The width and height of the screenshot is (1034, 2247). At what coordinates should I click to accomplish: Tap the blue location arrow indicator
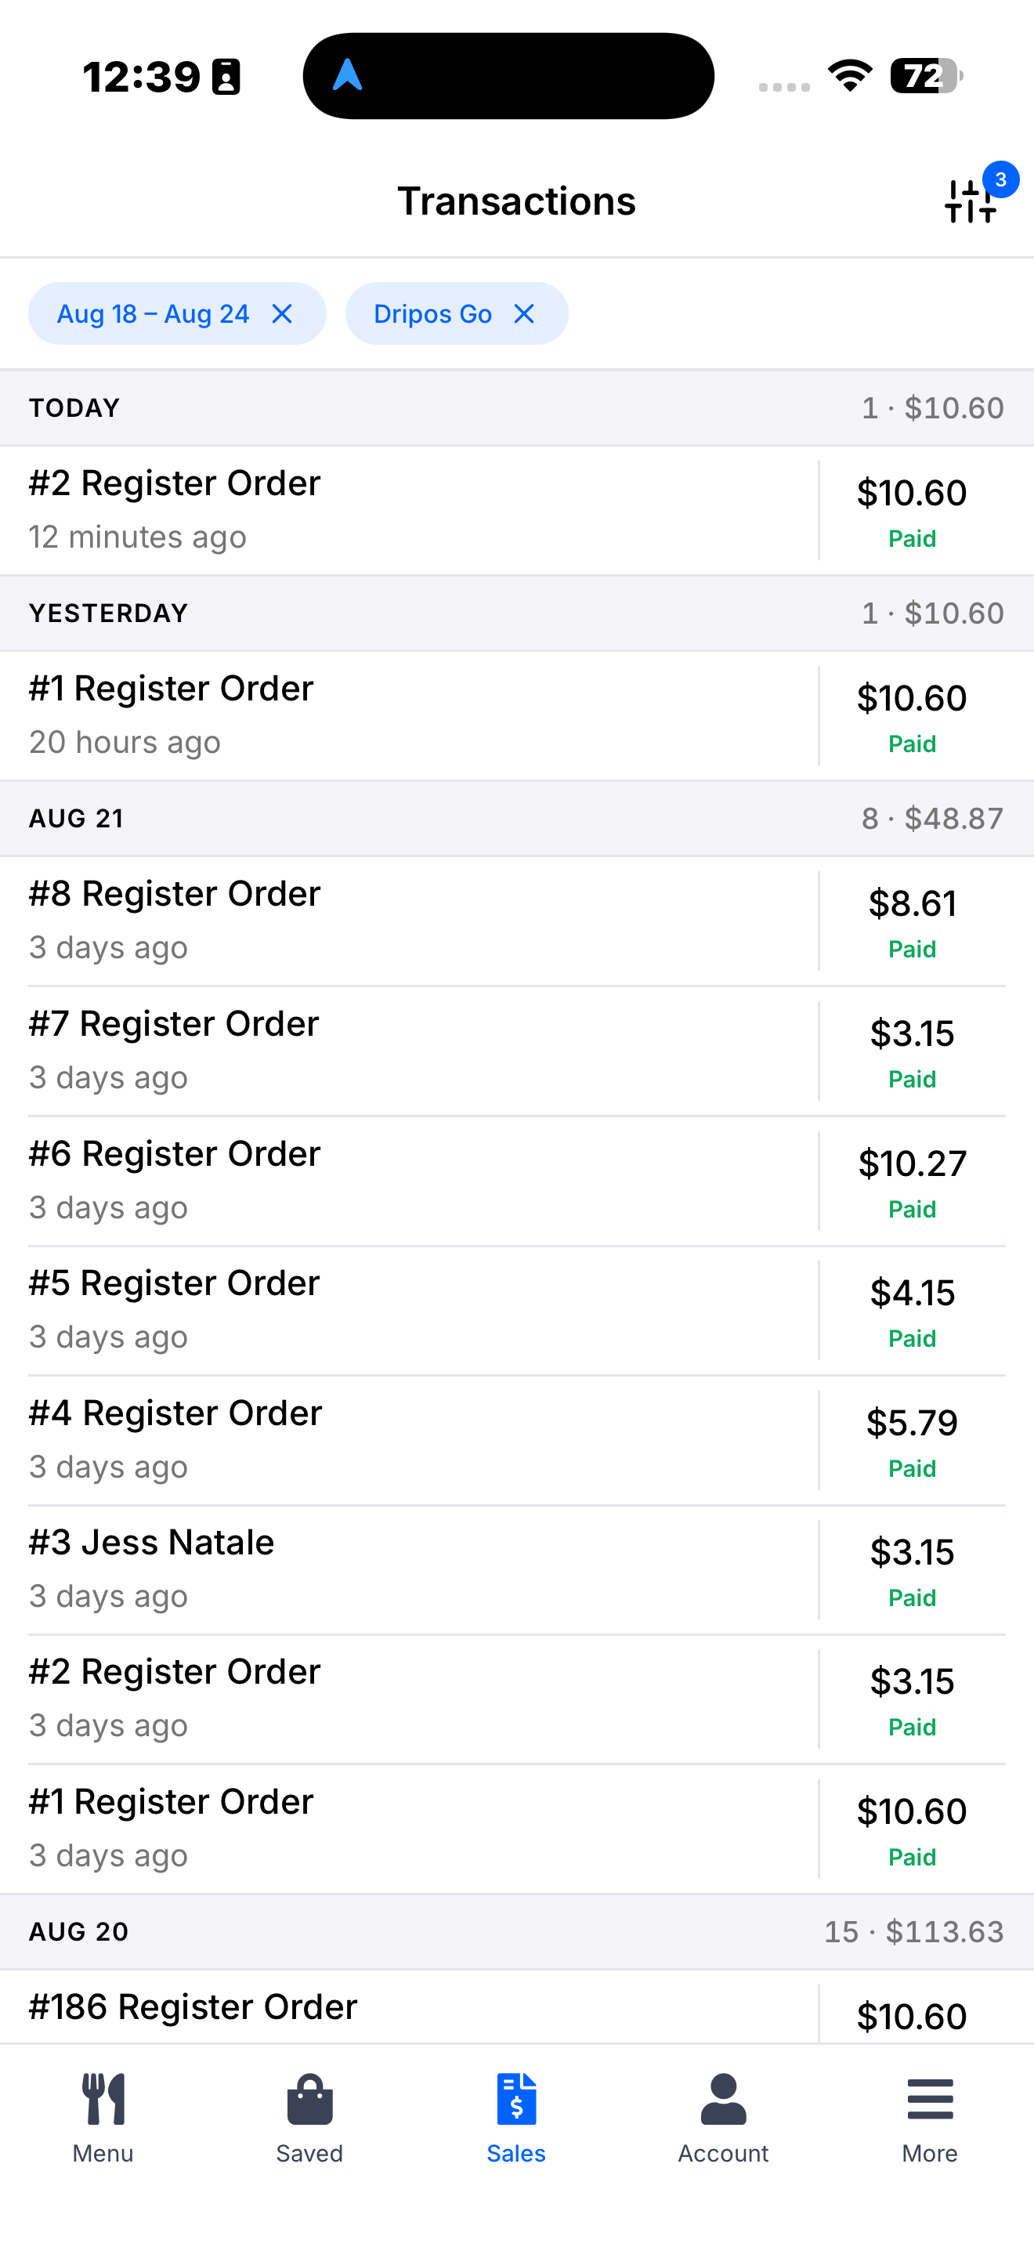(x=347, y=75)
